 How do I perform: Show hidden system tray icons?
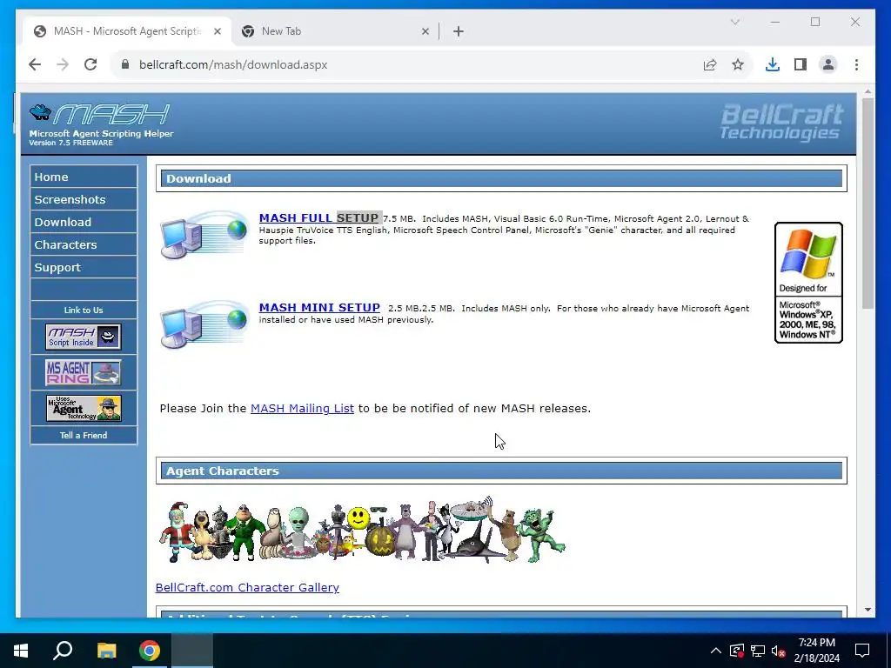pyautogui.click(x=716, y=651)
